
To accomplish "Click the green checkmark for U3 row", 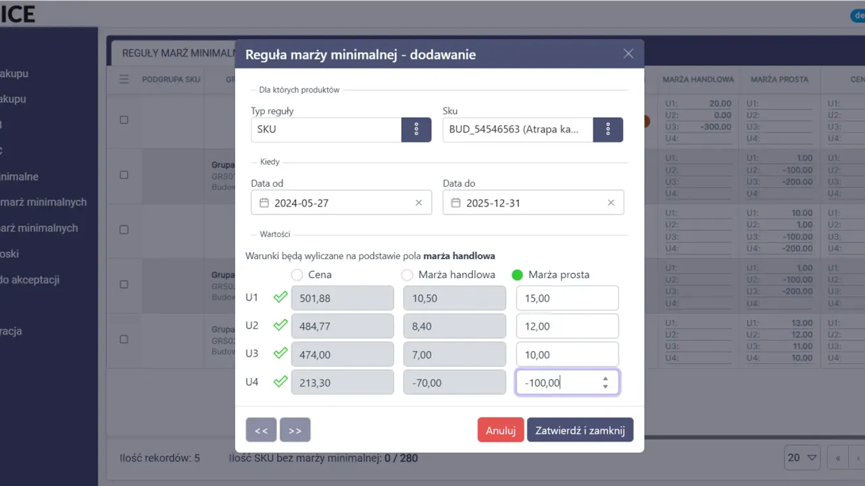I will [280, 354].
